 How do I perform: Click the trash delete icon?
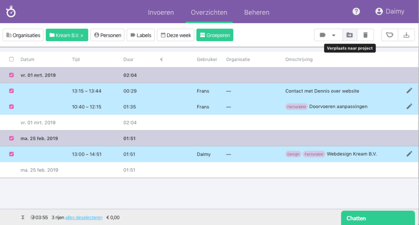[365, 35]
